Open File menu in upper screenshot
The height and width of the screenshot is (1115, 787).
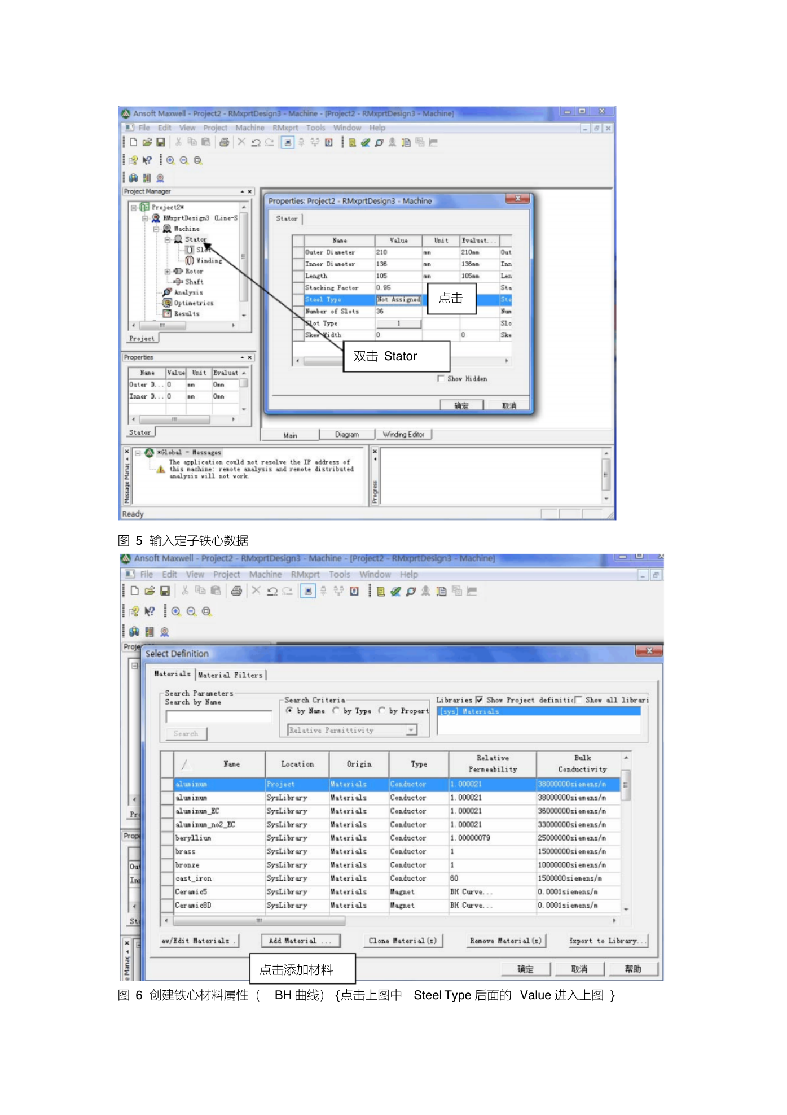tap(144, 128)
